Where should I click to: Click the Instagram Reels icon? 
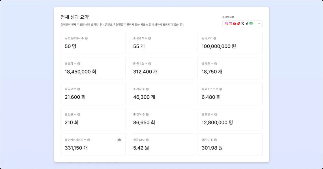(230, 24)
